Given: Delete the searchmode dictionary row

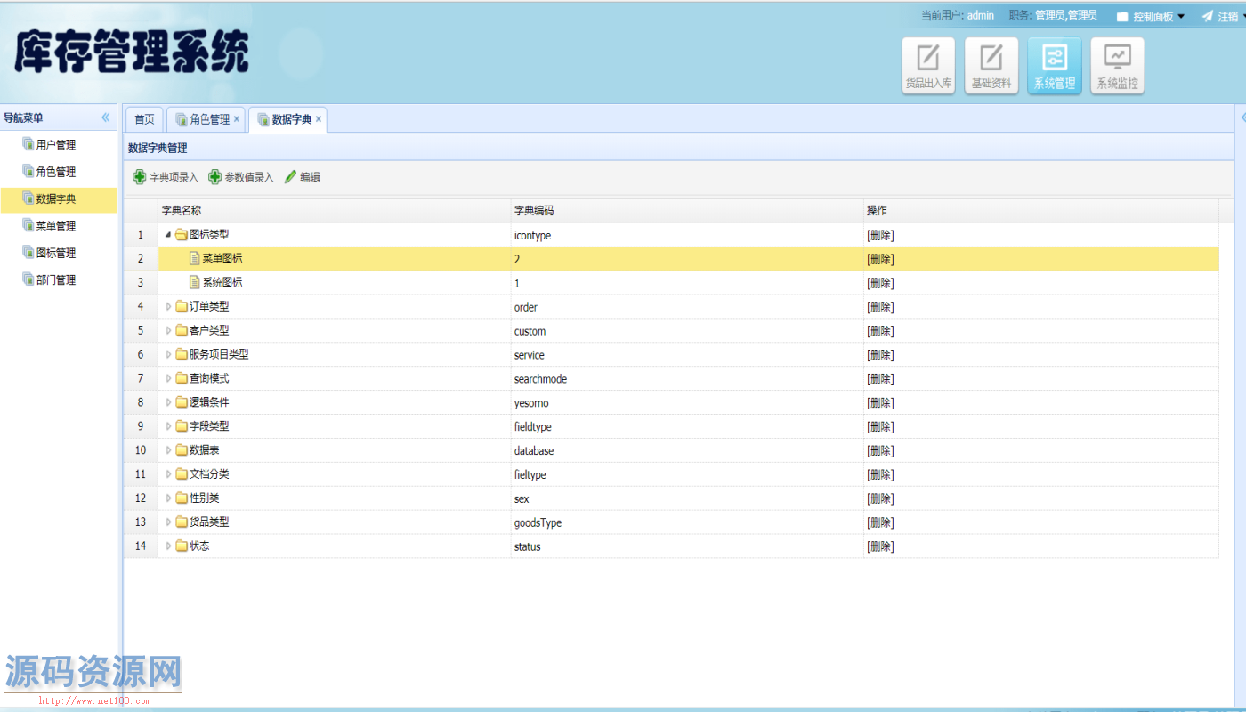Looking at the screenshot, I should click(880, 379).
